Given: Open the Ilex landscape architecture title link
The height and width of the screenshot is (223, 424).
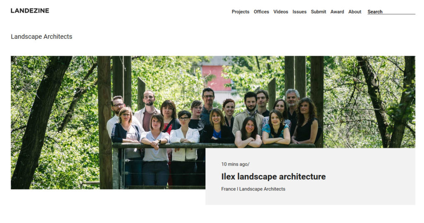Looking at the screenshot, I should click(273, 177).
